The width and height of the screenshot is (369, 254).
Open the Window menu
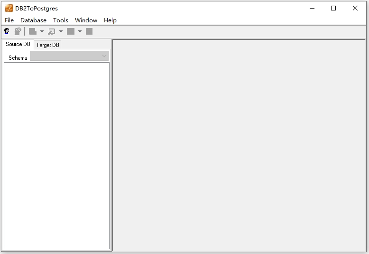(x=86, y=20)
